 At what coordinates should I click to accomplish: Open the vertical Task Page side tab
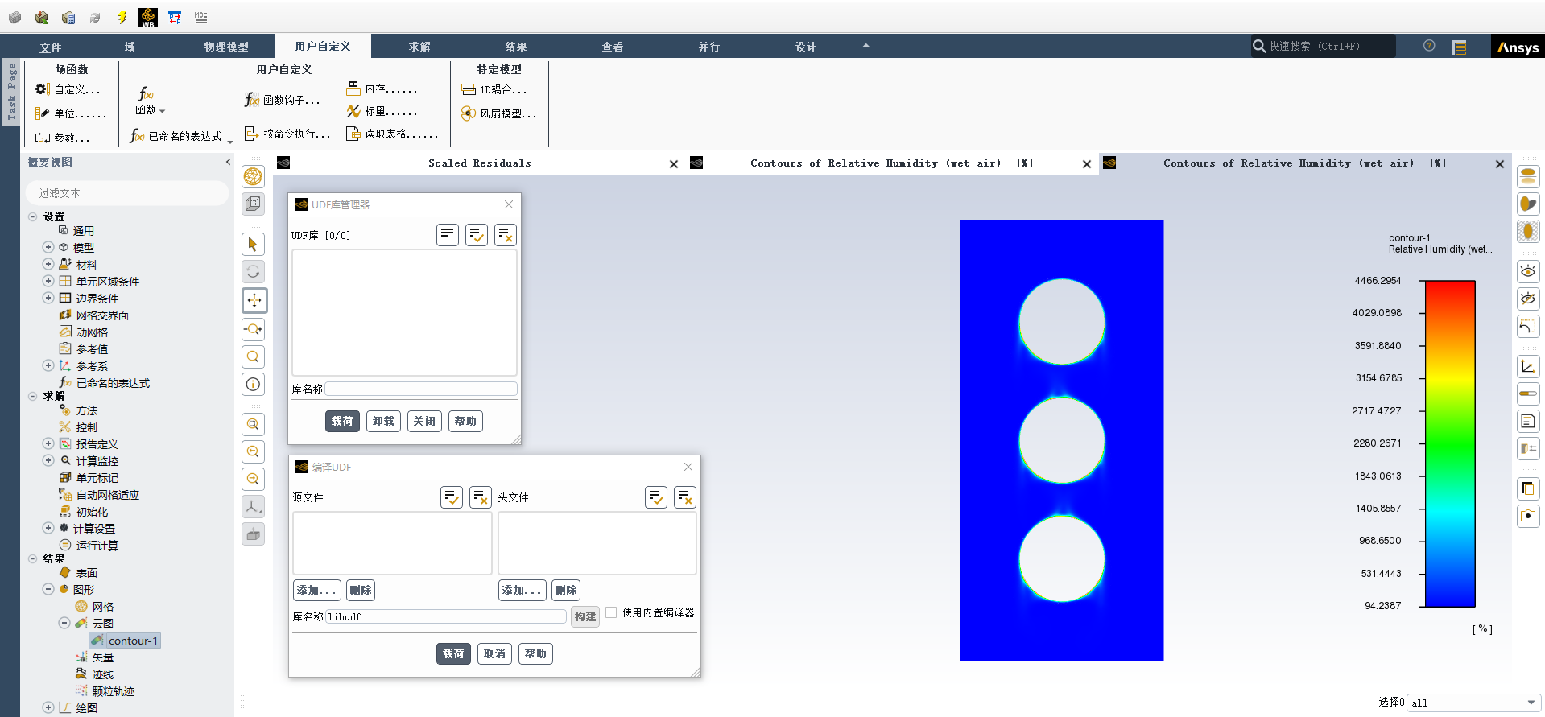click(11, 92)
